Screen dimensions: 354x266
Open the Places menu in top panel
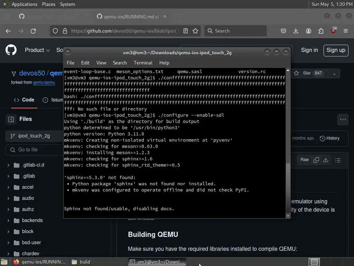[x=48, y=4]
